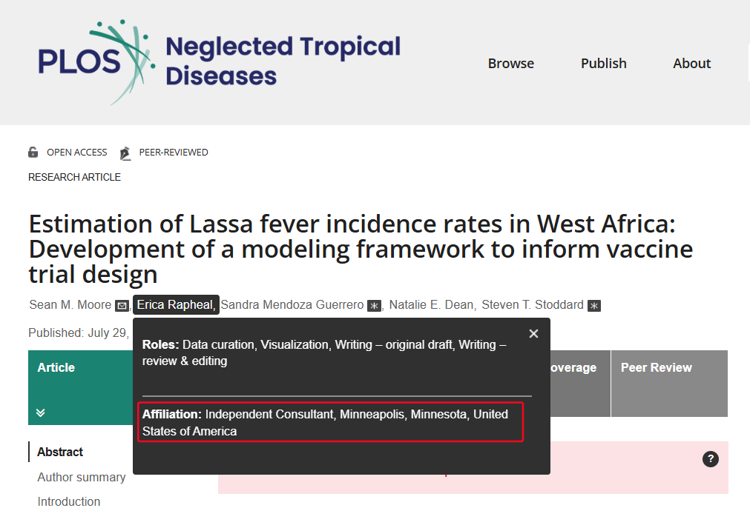The image size is (750, 508).
Task: Switch to the Peer Review tab
Action: point(656,368)
